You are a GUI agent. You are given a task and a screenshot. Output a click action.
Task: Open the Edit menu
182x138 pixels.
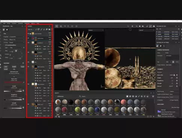[x=4, y=24]
